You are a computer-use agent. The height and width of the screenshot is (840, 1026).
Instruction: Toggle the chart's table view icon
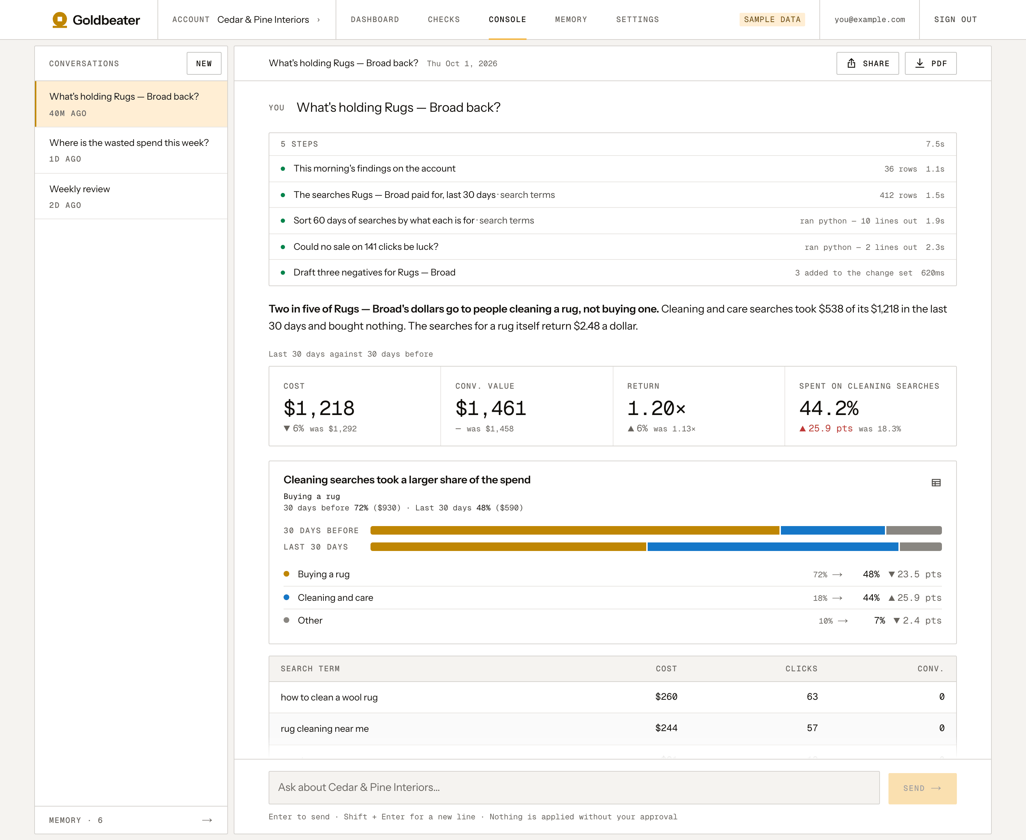pos(936,482)
